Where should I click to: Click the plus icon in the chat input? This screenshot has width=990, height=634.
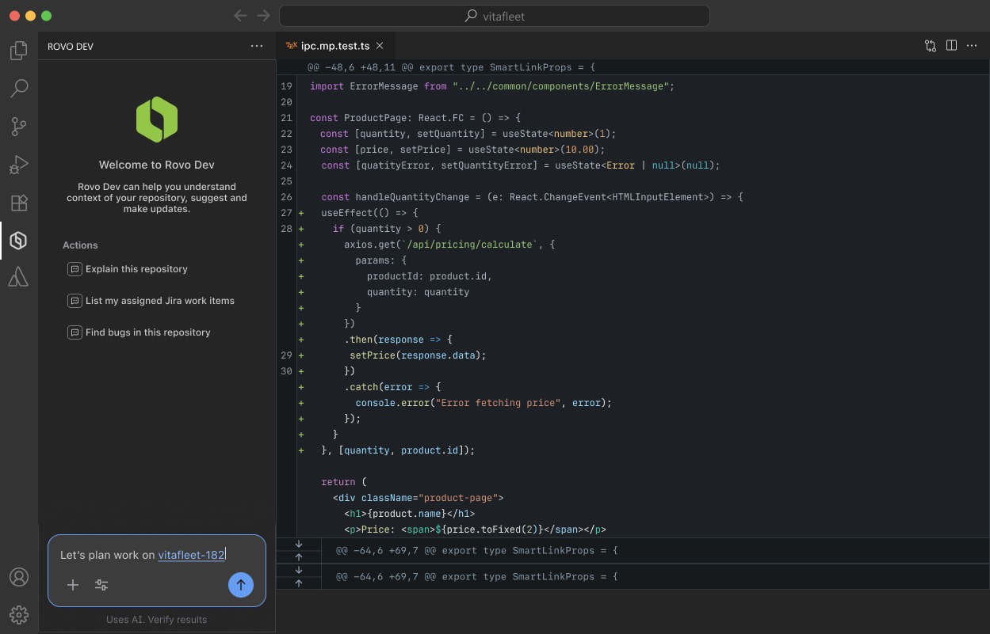click(x=72, y=585)
